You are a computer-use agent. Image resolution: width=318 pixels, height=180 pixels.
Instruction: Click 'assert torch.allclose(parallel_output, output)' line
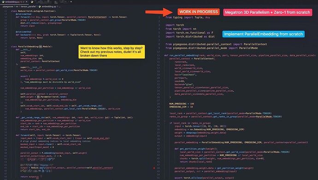point(204,178)
